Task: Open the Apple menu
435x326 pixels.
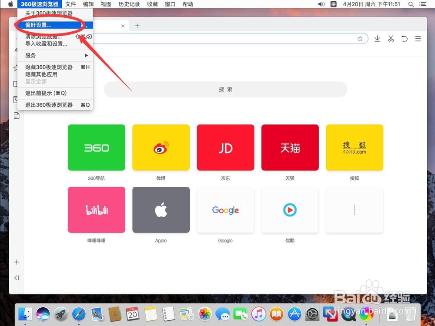Action: point(10,4)
